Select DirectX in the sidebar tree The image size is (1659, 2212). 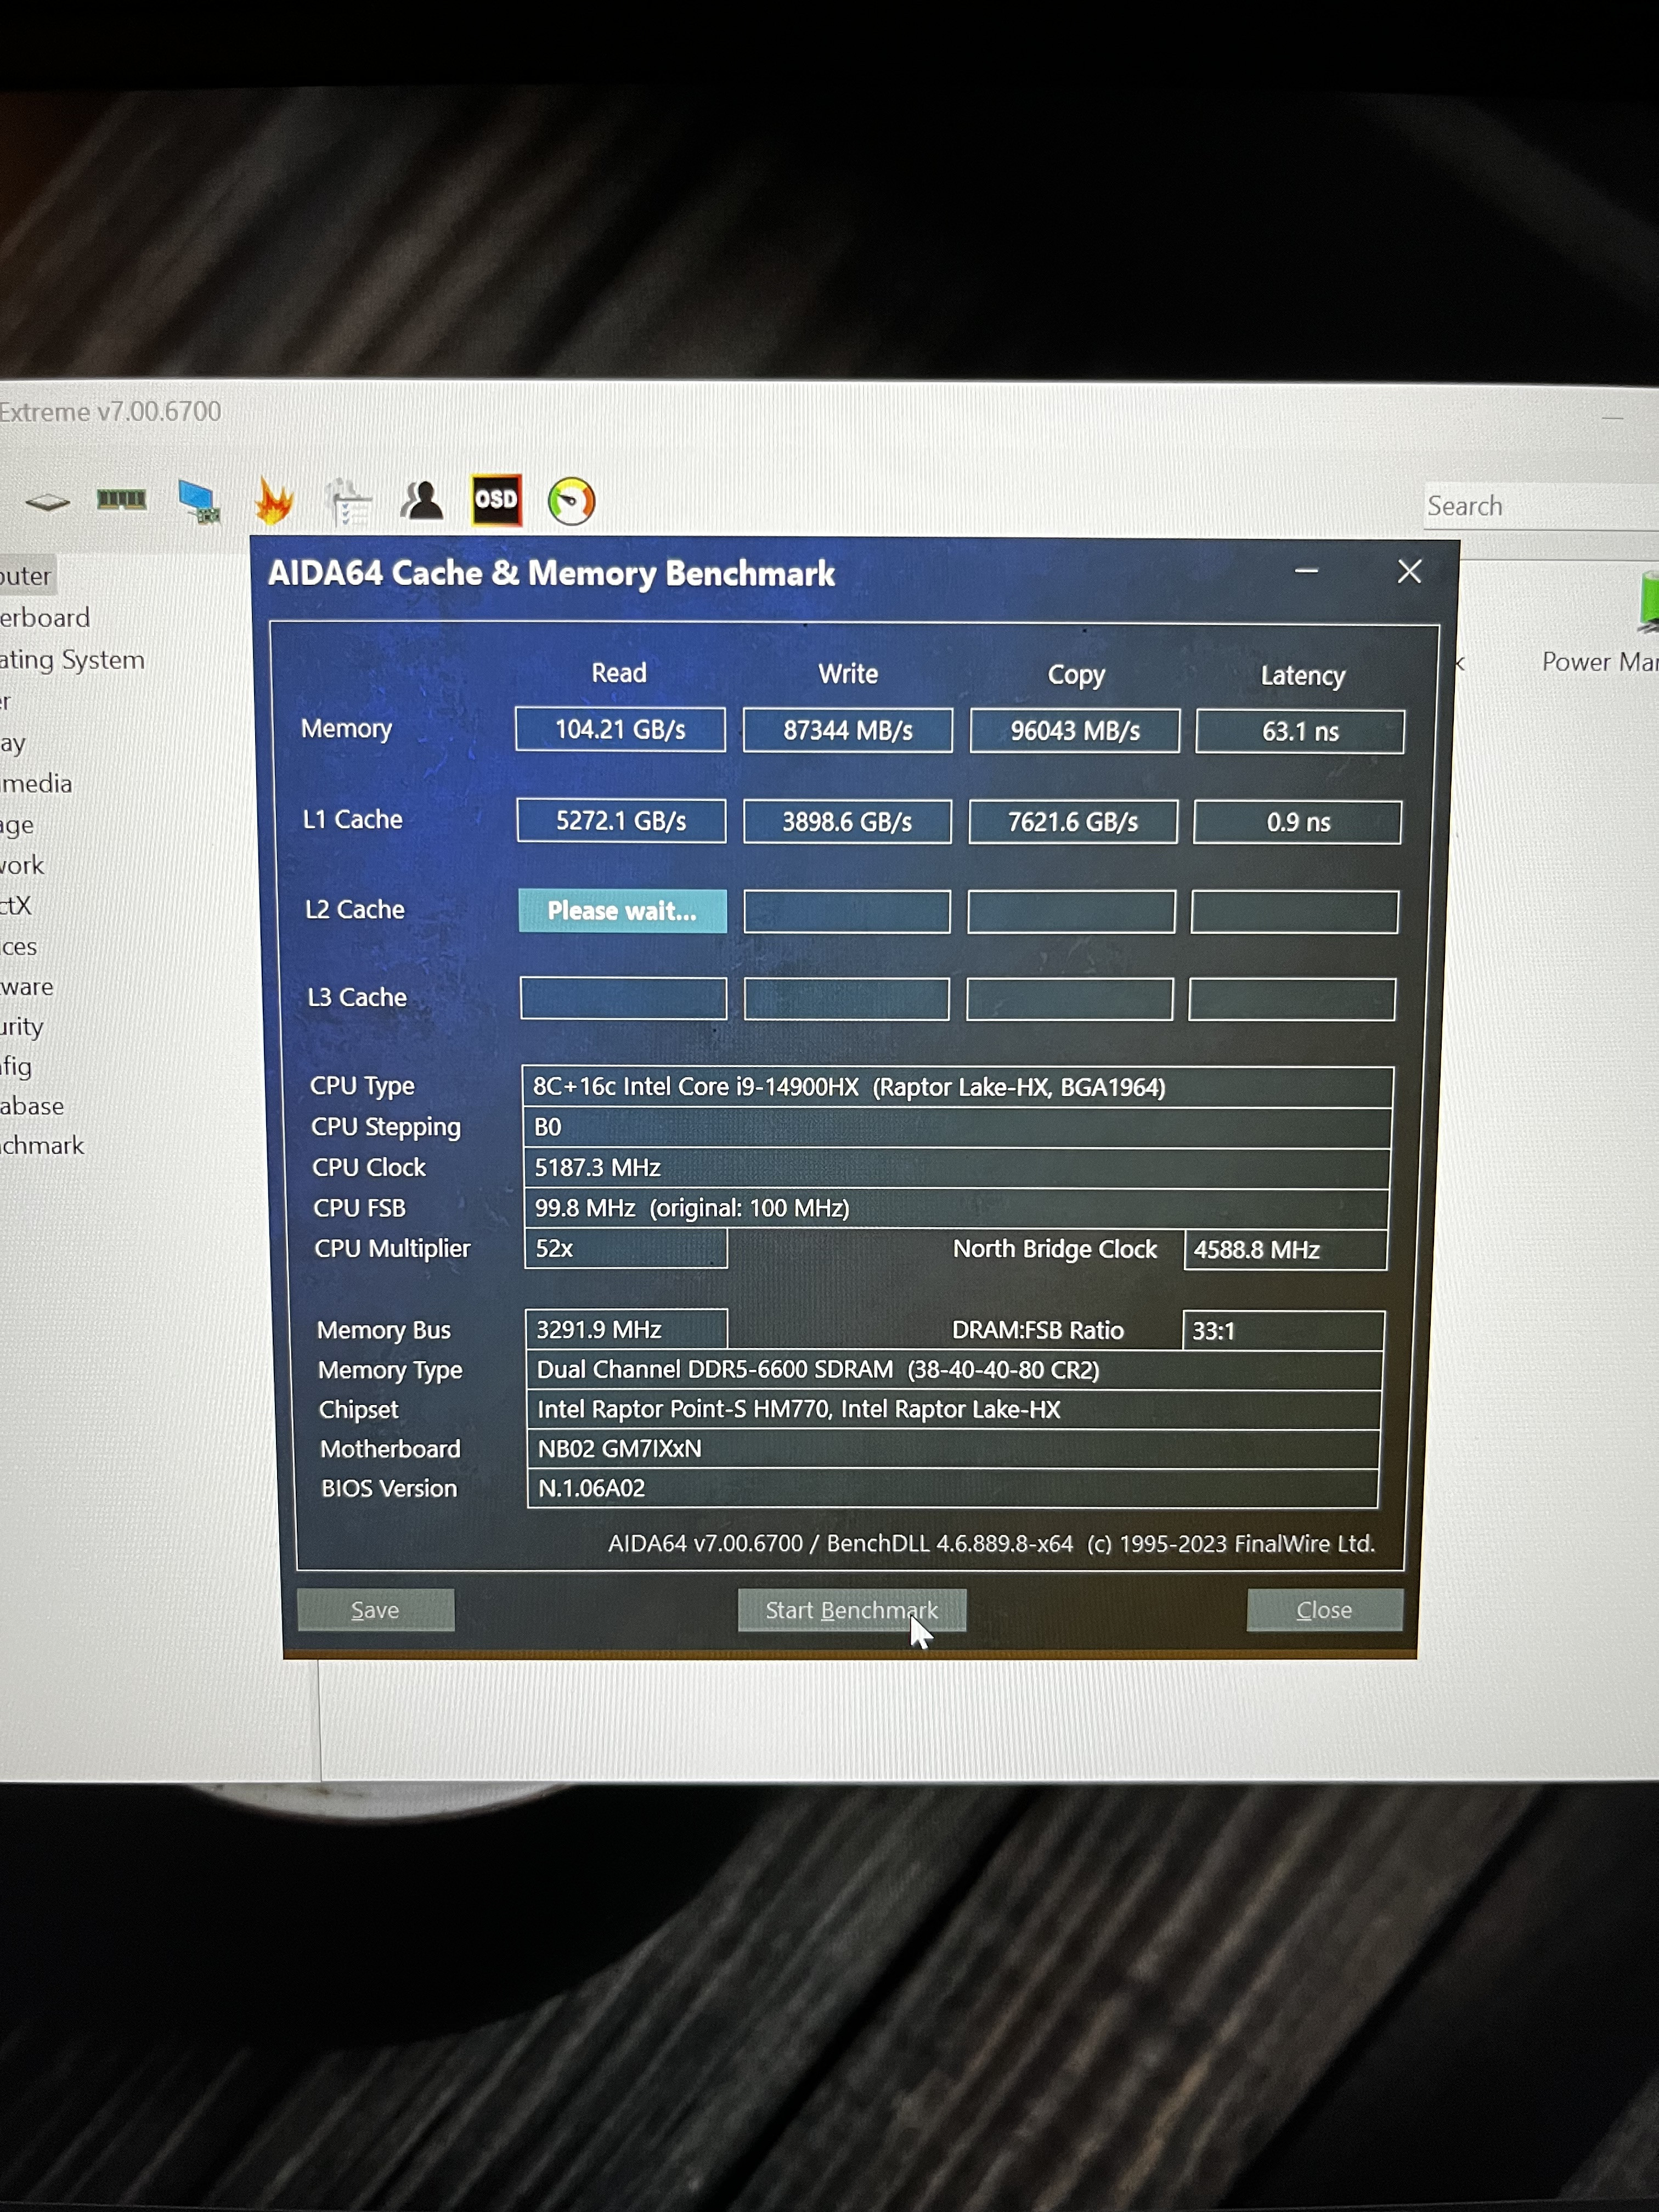pyautogui.click(x=16, y=905)
